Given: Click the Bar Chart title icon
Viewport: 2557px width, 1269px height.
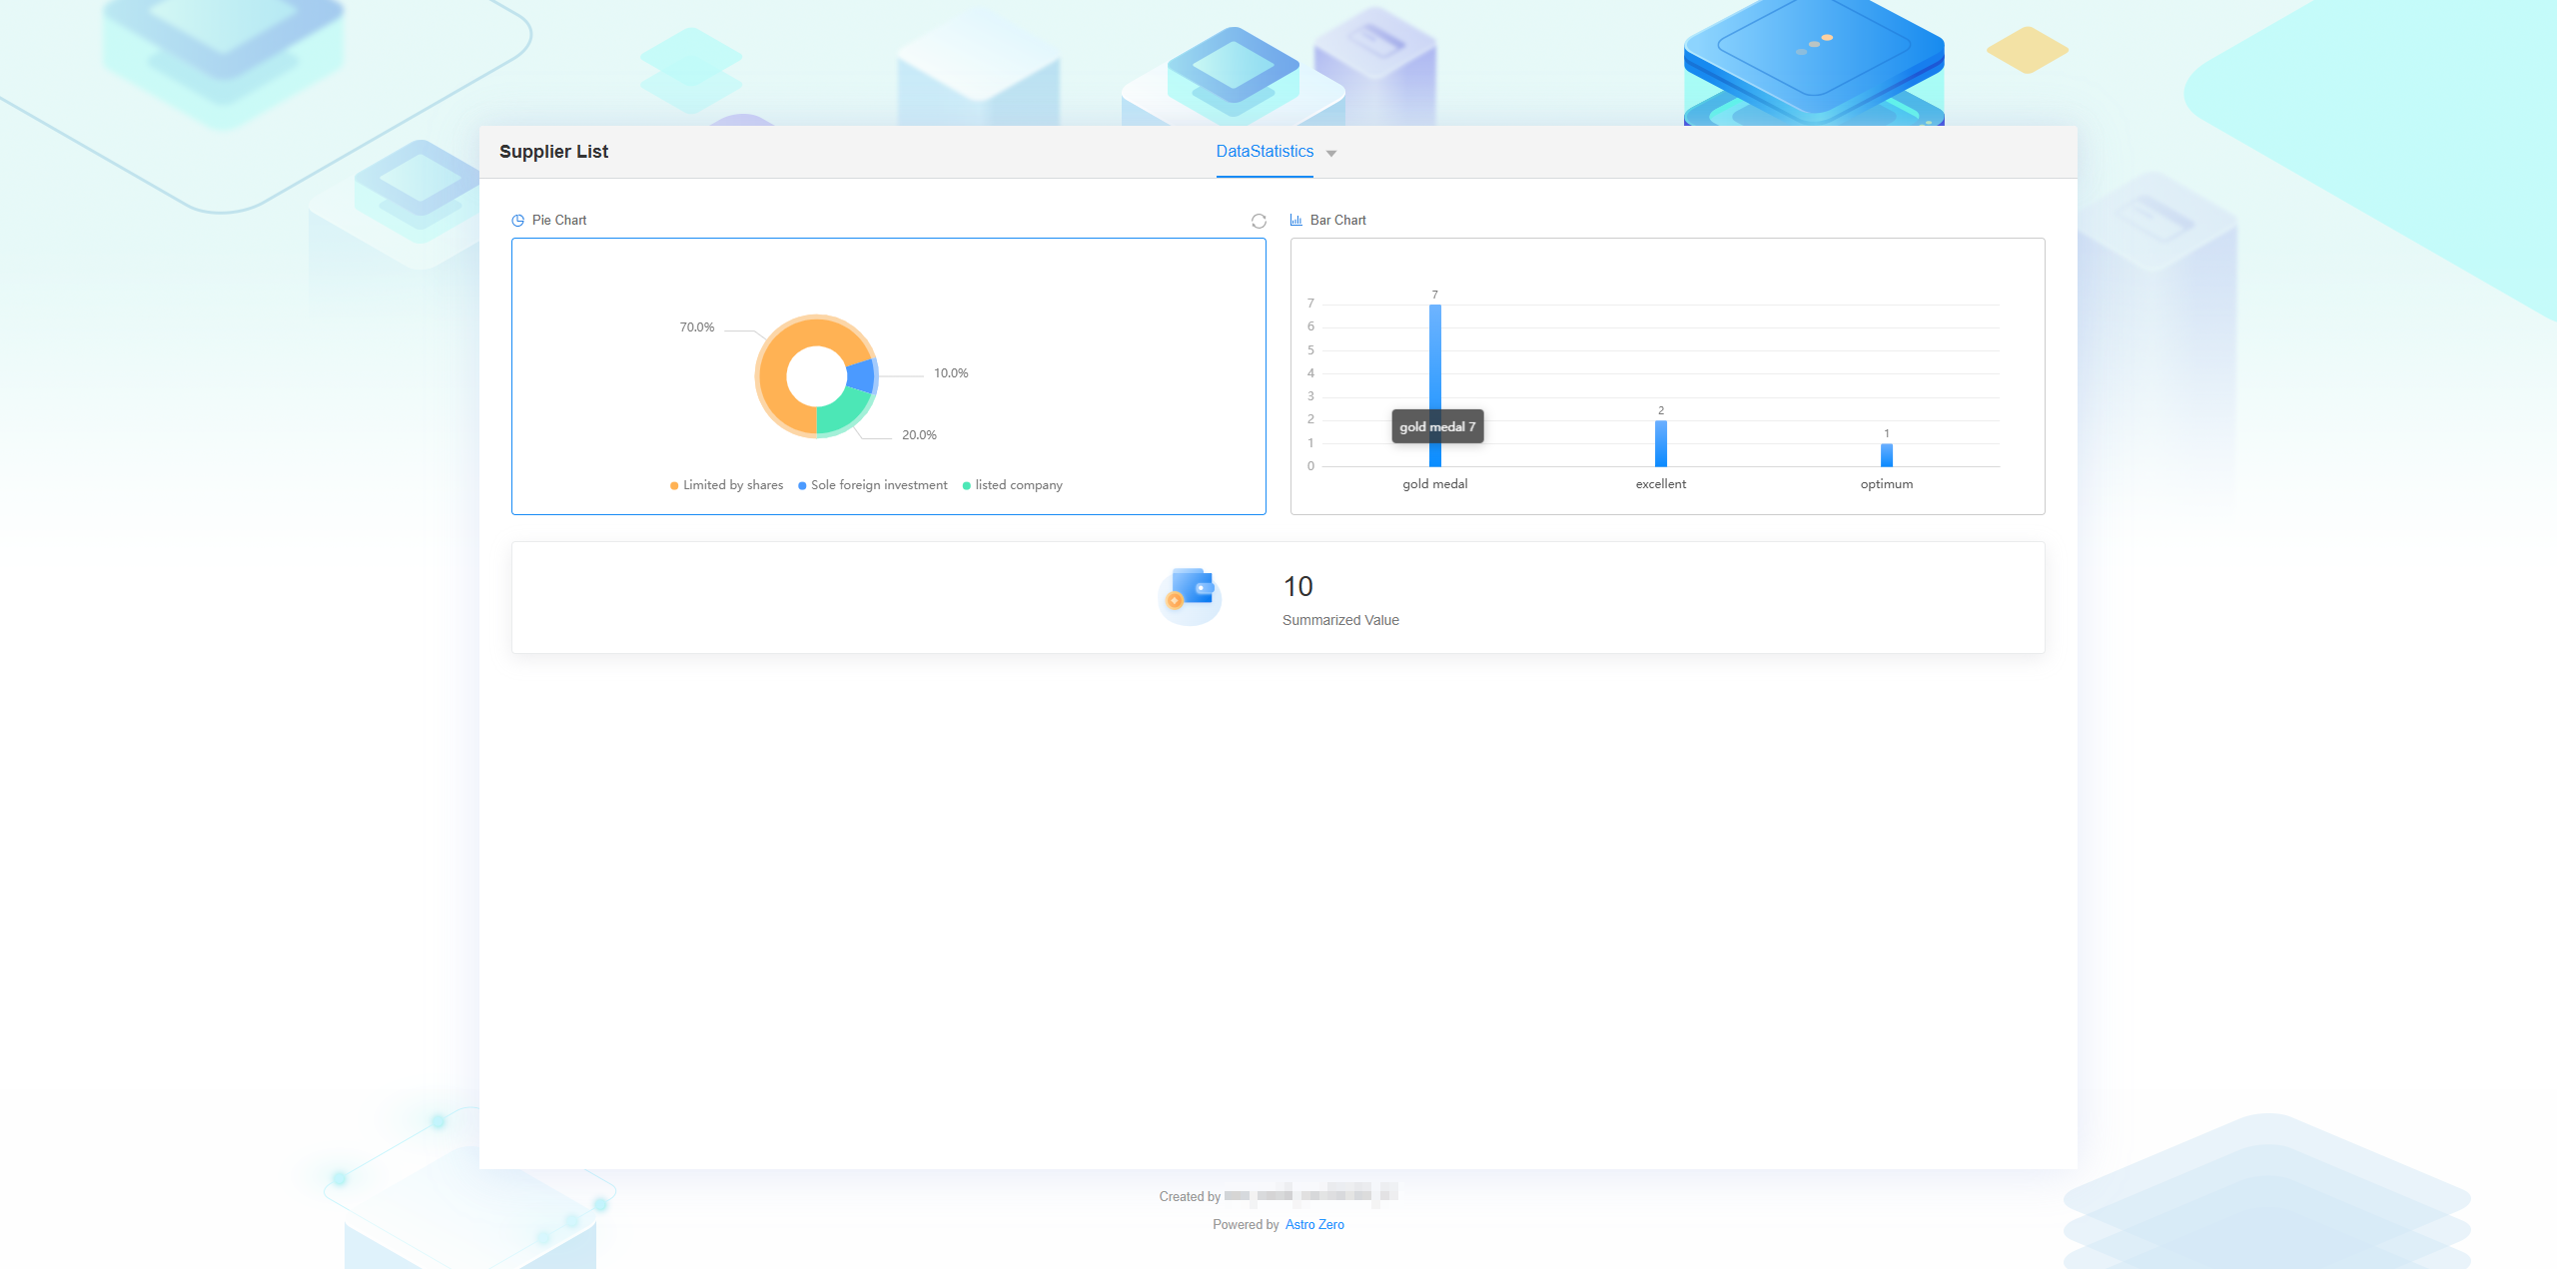Looking at the screenshot, I should 1296,220.
